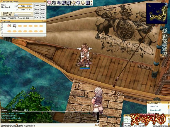Open the items inventory button
This screenshot has width=170, height=127.
(x=37, y=9)
